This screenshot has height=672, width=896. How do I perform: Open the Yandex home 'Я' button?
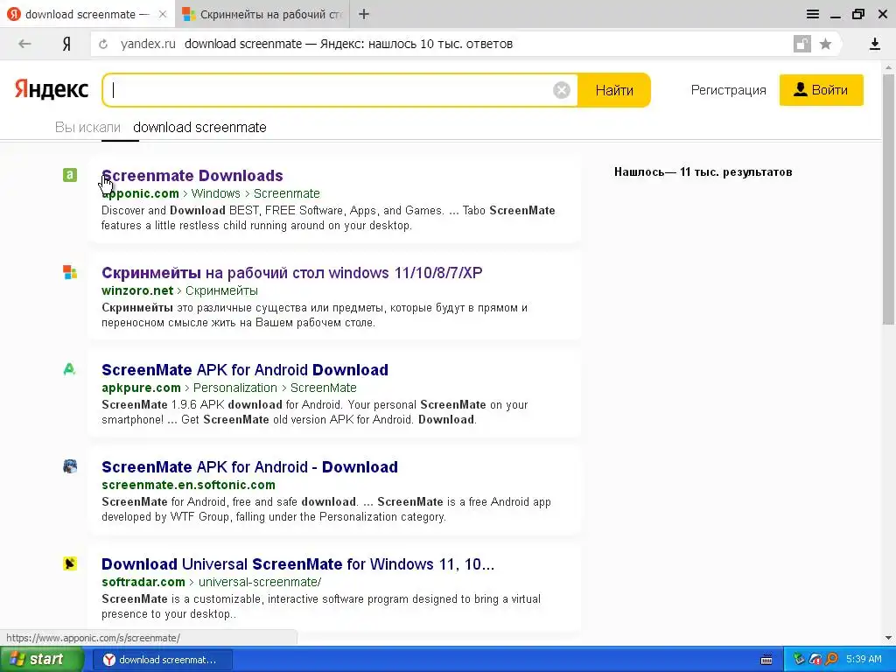click(x=66, y=44)
